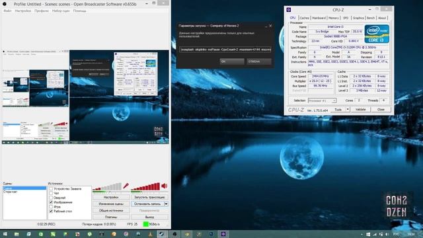This screenshot has height=238, width=423.
Task: Open the network icon in system tray
Action: click(x=375, y=234)
